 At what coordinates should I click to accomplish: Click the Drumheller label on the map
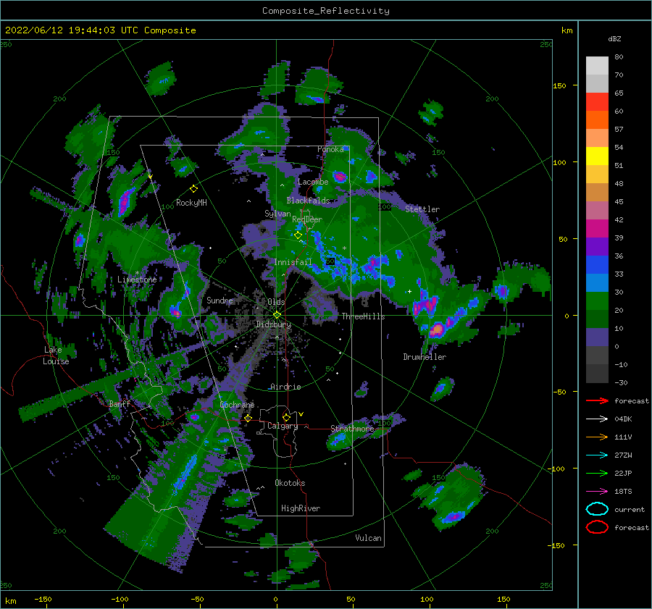425,357
